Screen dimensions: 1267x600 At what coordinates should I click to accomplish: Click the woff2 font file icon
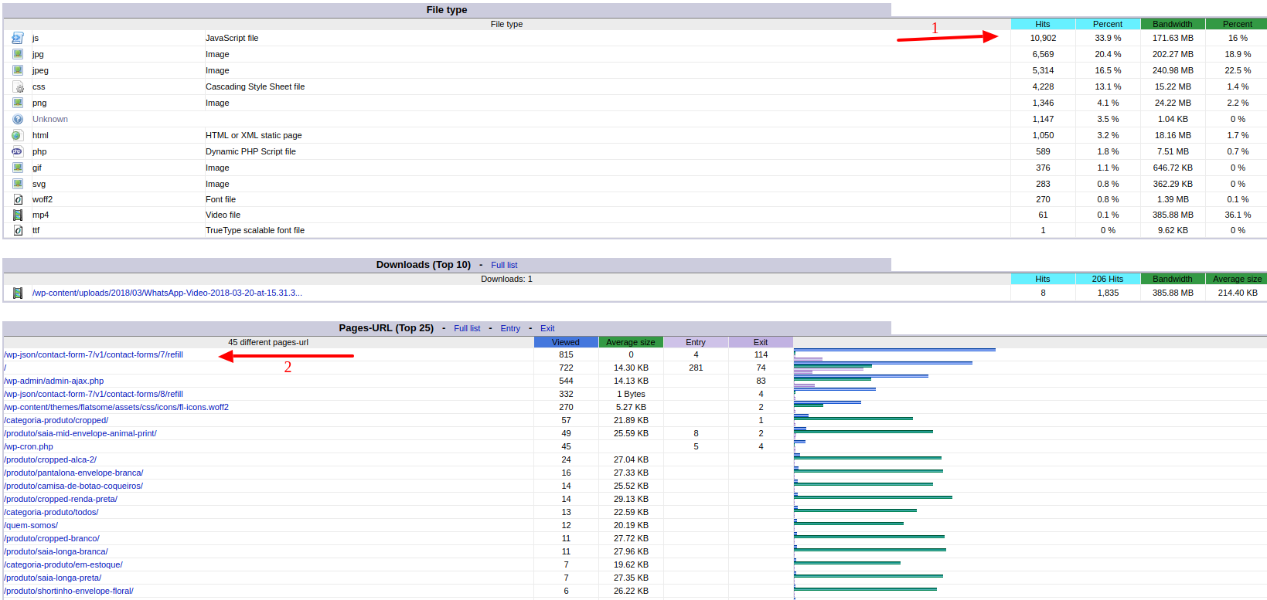[18, 199]
